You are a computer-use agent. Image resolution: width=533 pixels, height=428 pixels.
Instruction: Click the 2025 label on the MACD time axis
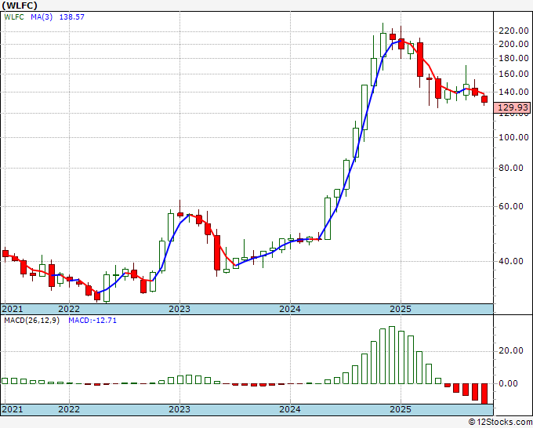coord(401,409)
